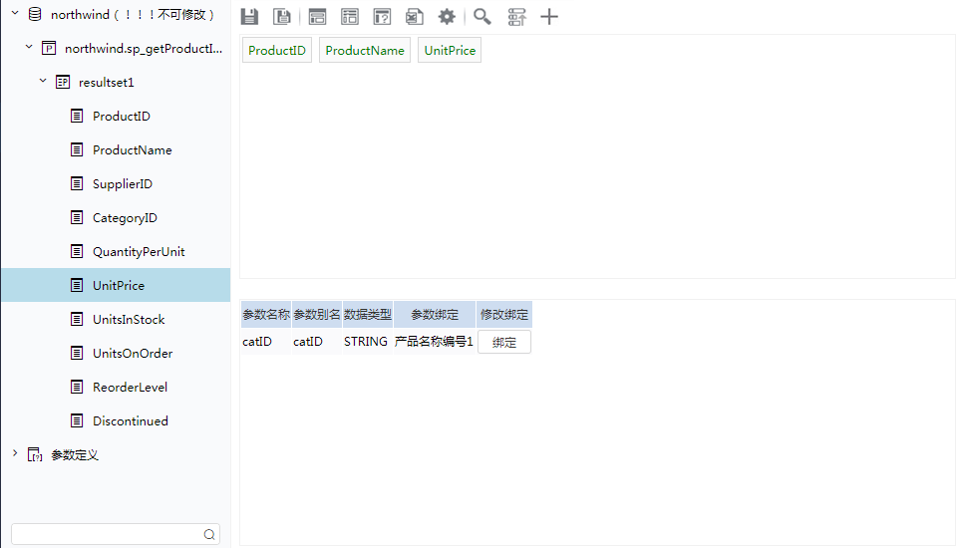Viewport: 961px width, 548px height.
Task: Click the 产品名称编号1 binding cell
Action: tap(434, 341)
